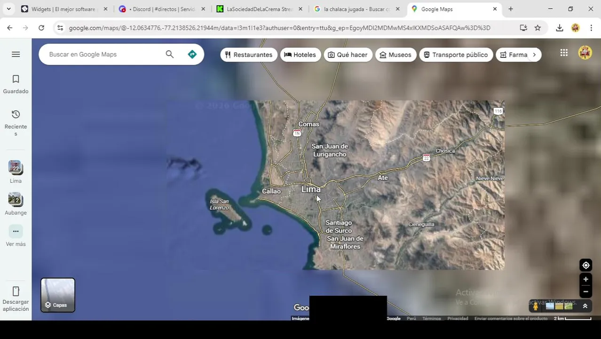Select the Museos category chip
The width and height of the screenshot is (601, 339).
click(x=395, y=55)
